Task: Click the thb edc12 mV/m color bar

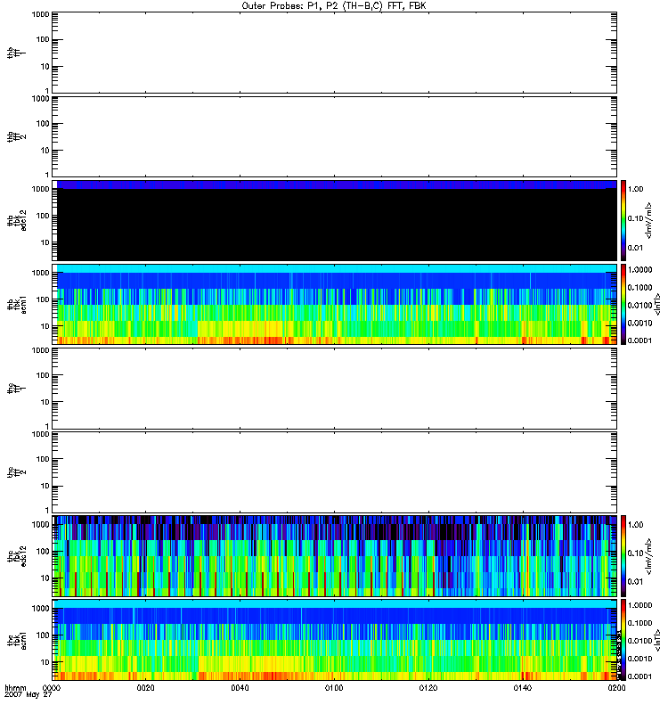Action: pos(625,220)
